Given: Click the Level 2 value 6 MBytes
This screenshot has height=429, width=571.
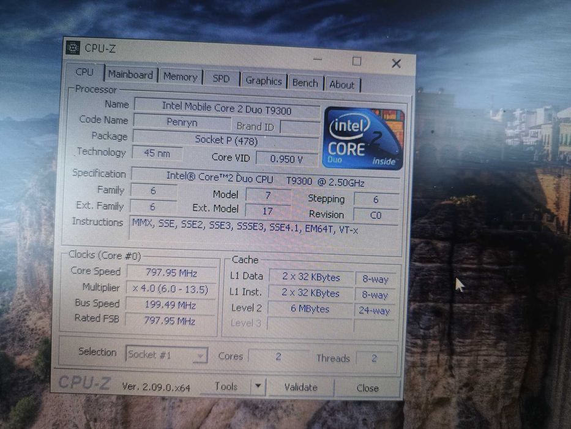Looking at the screenshot, I should pyautogui.click(x=310, y=309).
